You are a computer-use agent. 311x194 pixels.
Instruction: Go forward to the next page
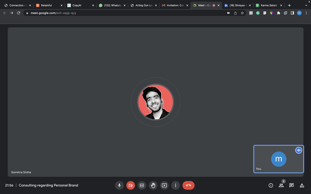point(12,13)
